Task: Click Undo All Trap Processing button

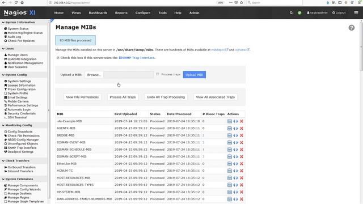Action: coord(166,97)
